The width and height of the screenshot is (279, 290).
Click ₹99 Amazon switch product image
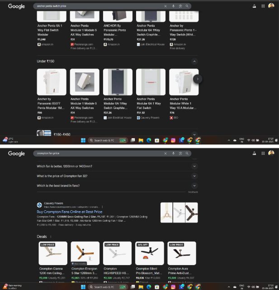[52, 82]
